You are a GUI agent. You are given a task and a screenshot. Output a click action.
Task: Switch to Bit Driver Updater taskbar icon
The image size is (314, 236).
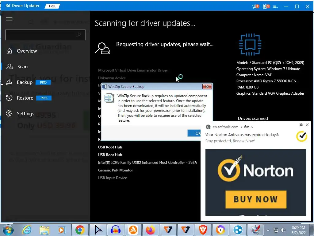coord(255,230)
